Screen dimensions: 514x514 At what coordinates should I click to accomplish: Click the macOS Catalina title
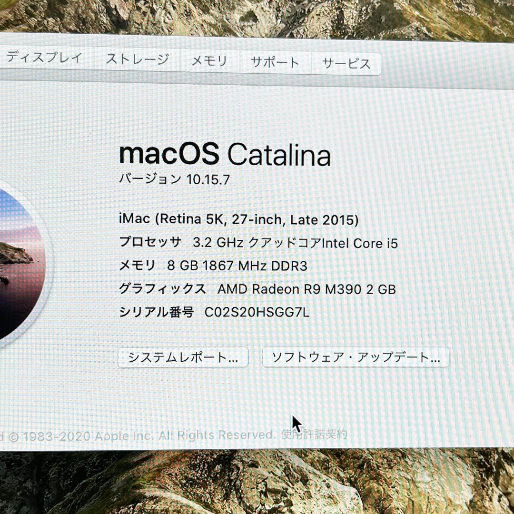point(225,154)
